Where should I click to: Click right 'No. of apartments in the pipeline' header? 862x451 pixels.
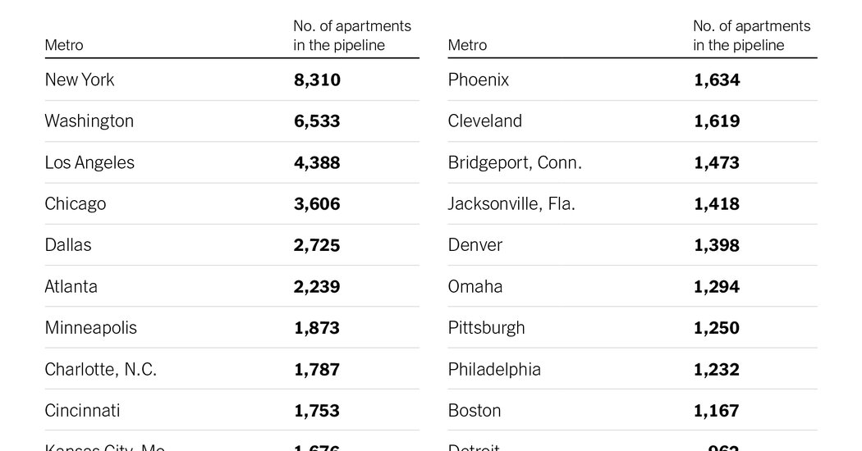(x=751, y=36)
